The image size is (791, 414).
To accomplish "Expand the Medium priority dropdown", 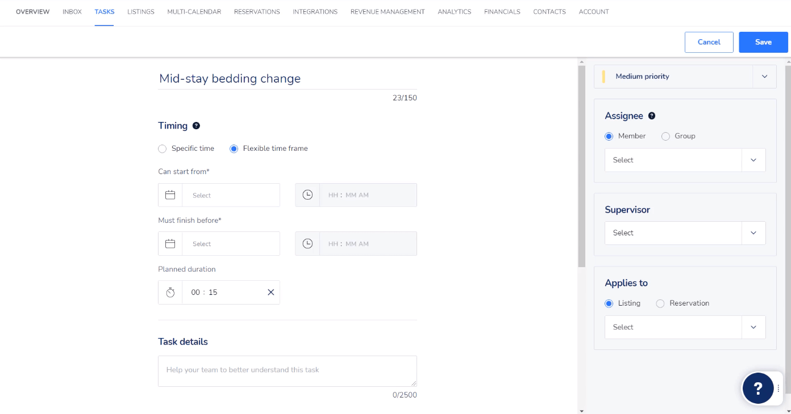I will tap(764, 76).
